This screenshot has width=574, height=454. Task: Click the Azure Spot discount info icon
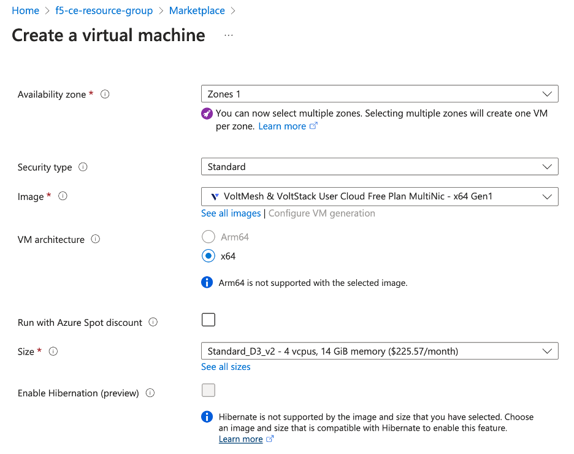153,321
